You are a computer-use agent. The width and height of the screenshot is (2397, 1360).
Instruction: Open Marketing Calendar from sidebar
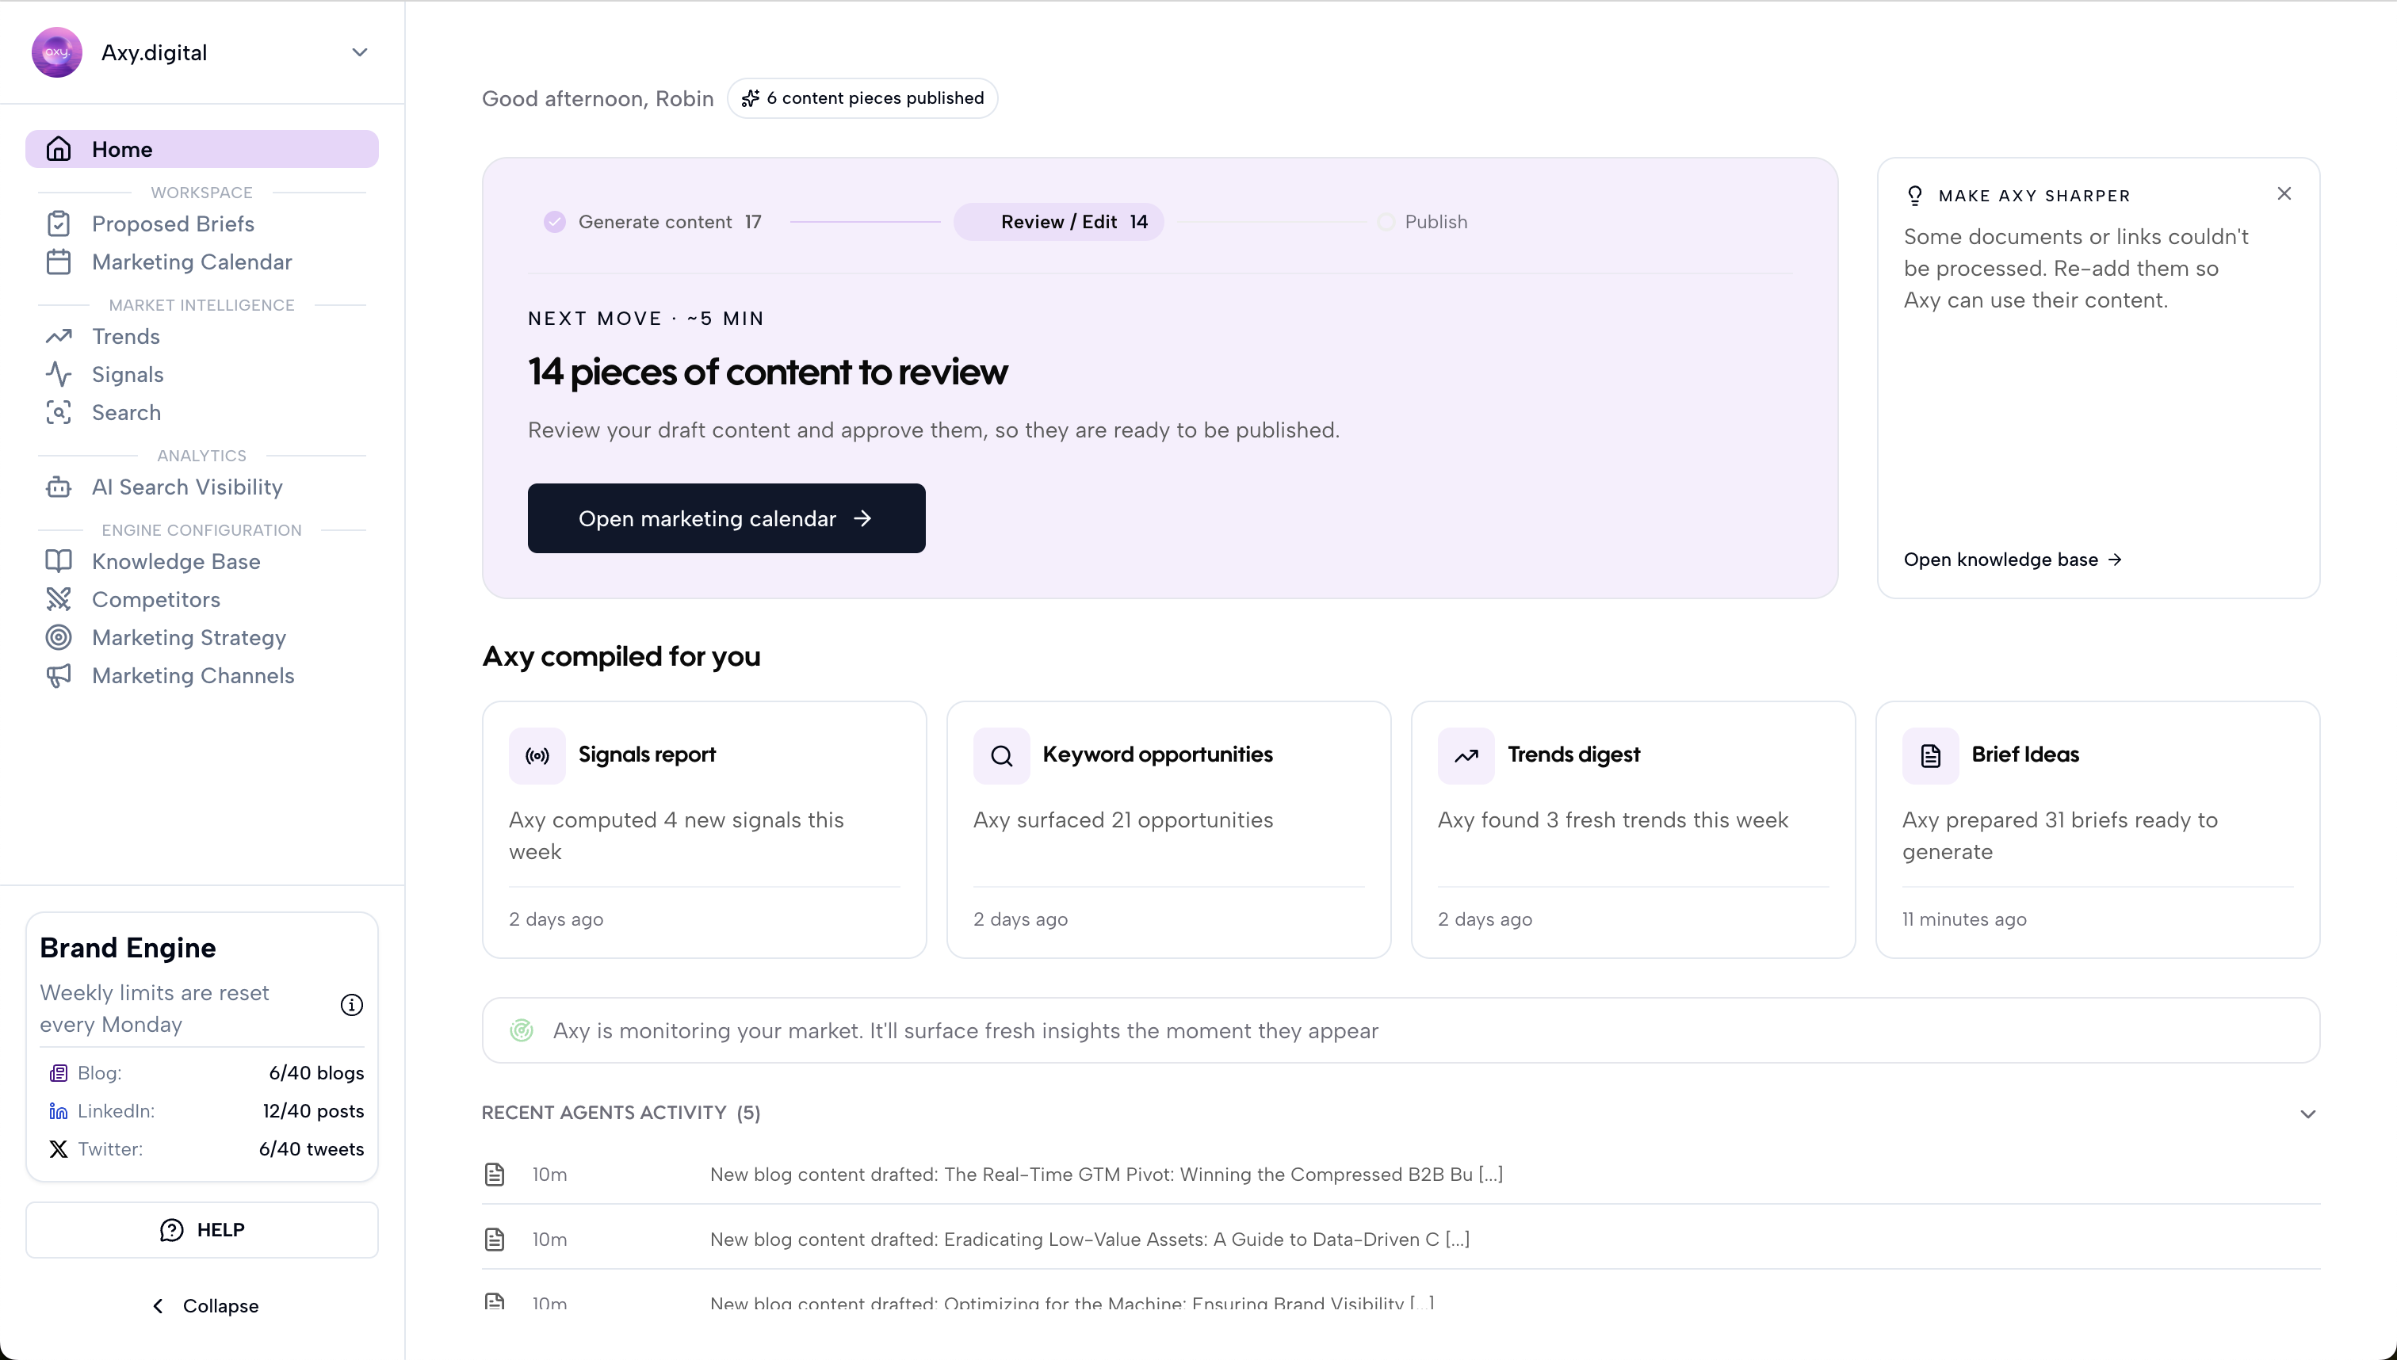(202, 262)
